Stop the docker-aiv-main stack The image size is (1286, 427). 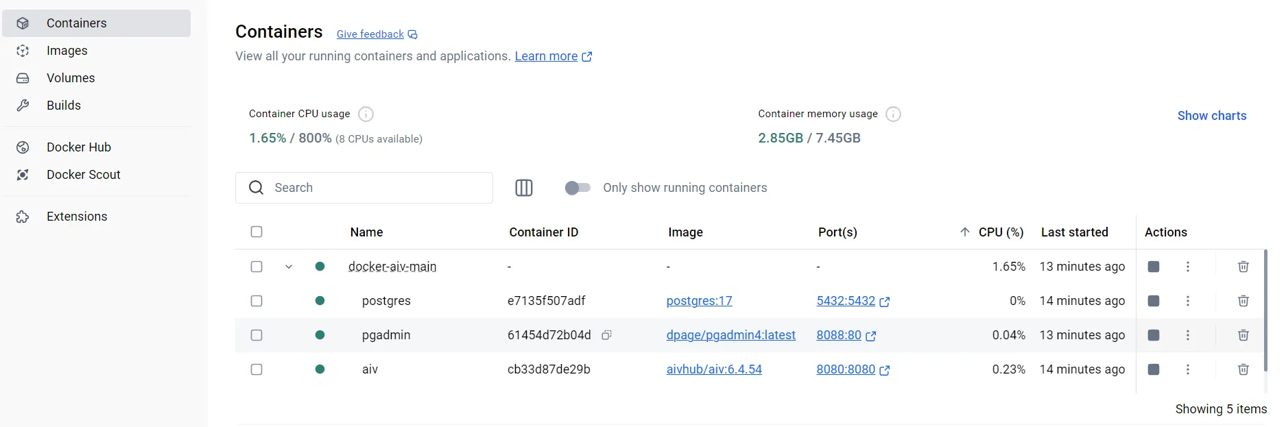pyautogui.click(x=1154, y=267)
